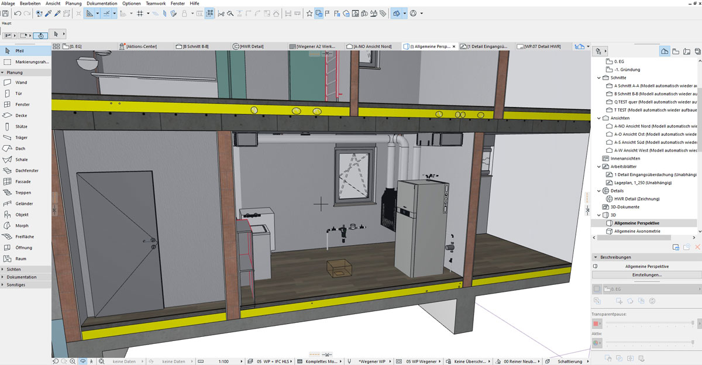Click the pipette (pick up parameters) icon
Screen dimensions: 702x365
pos(49,13)
